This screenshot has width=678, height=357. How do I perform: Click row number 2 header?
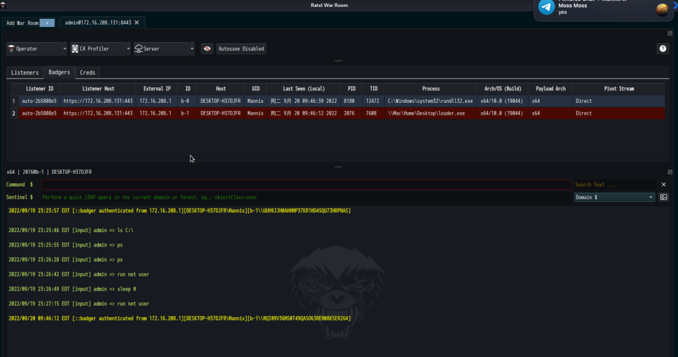pos(14,113)
